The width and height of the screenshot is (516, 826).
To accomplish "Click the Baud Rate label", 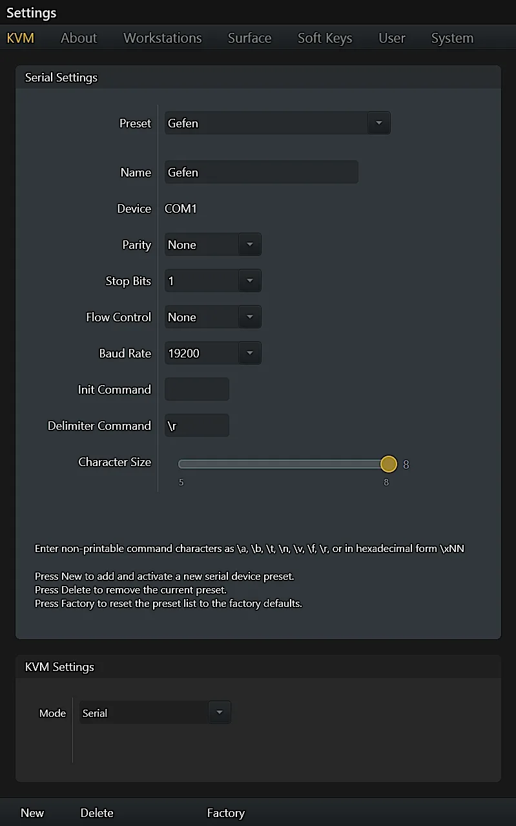I will 125,354.
